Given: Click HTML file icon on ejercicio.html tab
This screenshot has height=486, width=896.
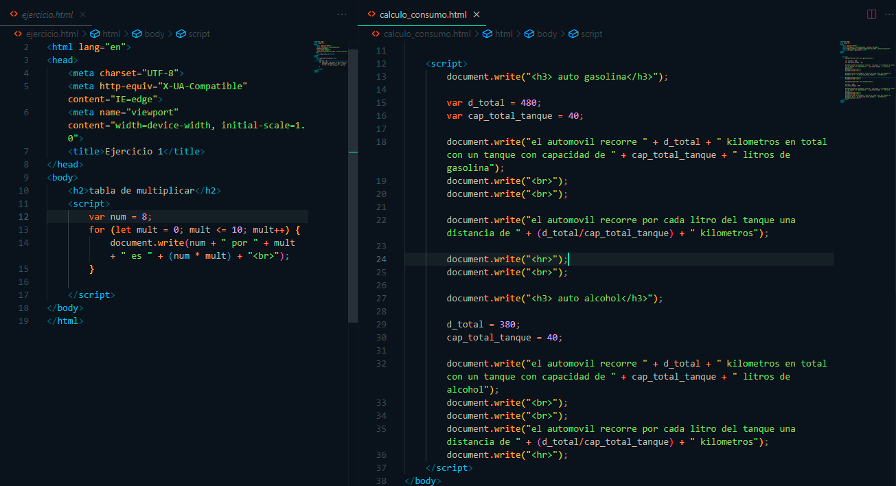Looking at the screenshot, I should (14, 14).
